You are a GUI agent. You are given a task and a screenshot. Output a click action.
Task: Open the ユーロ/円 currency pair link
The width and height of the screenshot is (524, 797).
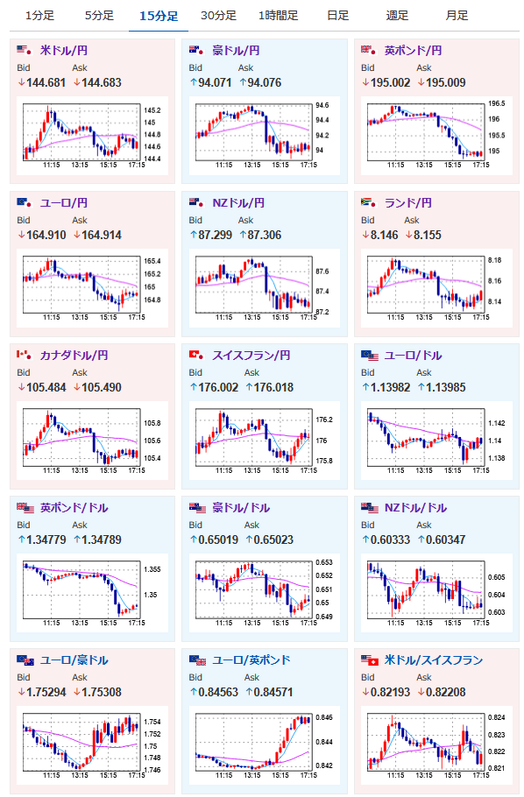(64, 203)
